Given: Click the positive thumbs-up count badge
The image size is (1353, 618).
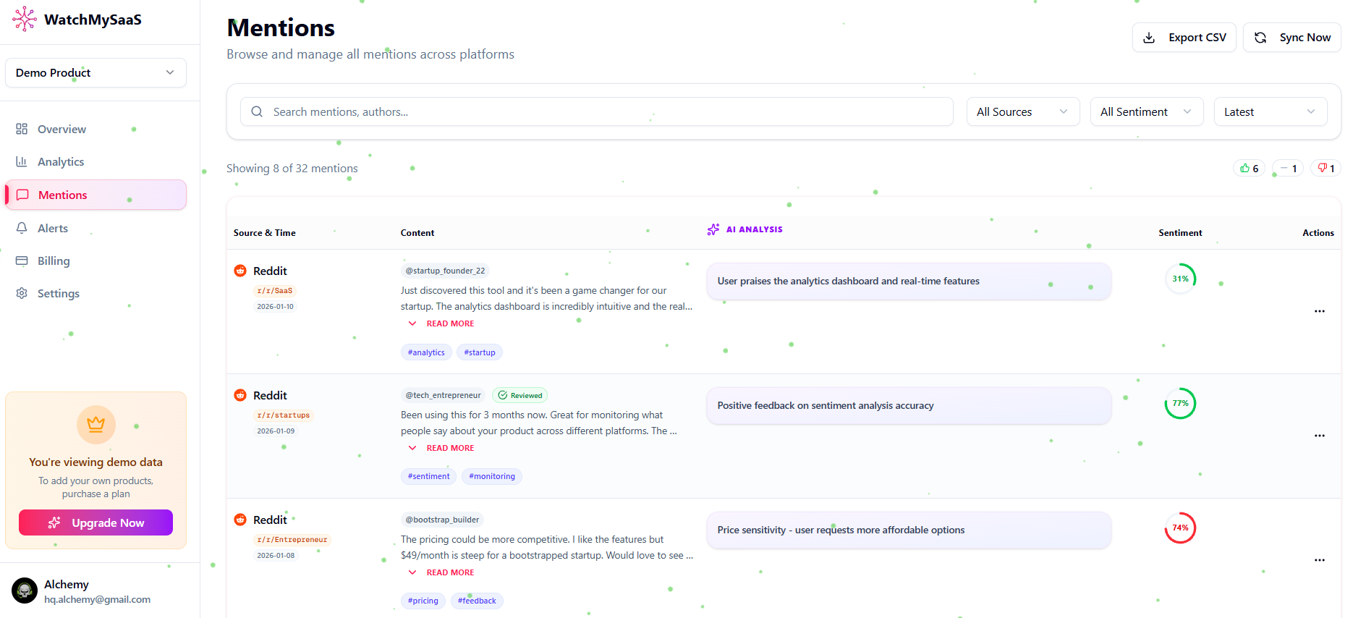Looking at the screenshot, I should (1249, 168).
